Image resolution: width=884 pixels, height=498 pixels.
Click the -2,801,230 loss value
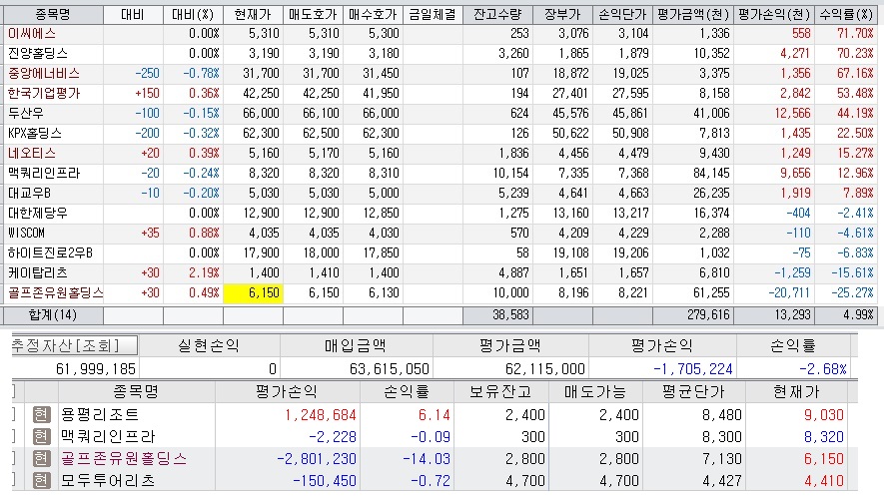point(317,459)
